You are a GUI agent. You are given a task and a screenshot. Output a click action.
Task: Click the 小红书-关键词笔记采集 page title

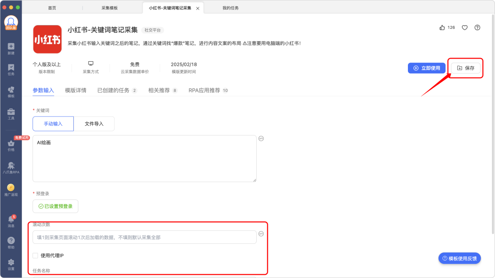pyautogui.click(x=103, y=30)
